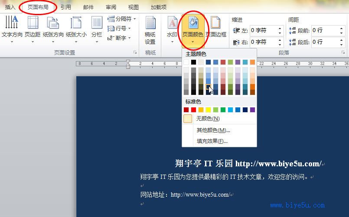The image size is (349, 217).
Task: Pick the orange standard color swatch
Action: coord(201,110)
